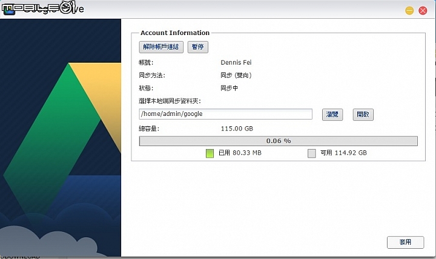Image resolution: width=436 pixels, height=259 pixels.
Task: Click the 選擇本地端同步資料夾 label
Action: (x=170, y=101)
